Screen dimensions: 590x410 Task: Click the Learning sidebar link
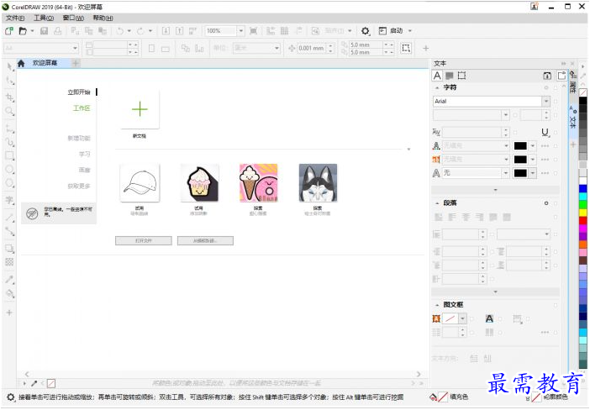click(85, 155)
